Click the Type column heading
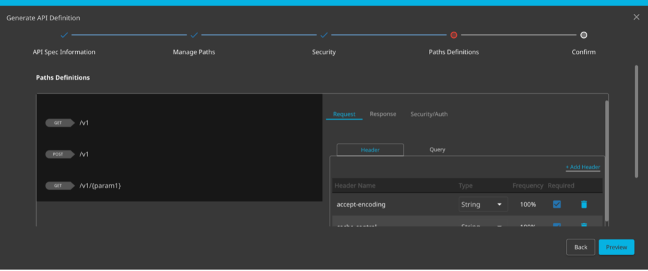 pos(465,186)
